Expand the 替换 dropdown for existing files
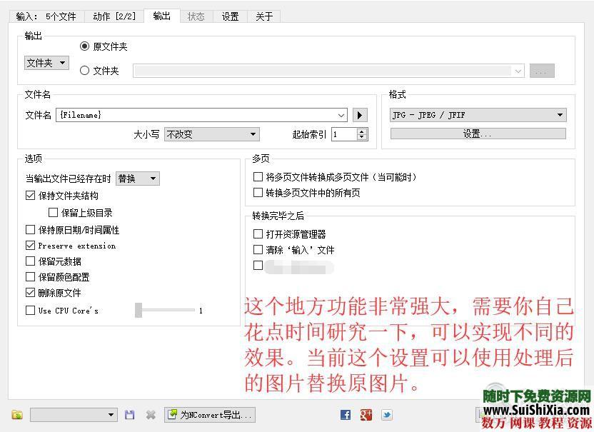Screen dimensions: 594x432 [x=136, y=179]
